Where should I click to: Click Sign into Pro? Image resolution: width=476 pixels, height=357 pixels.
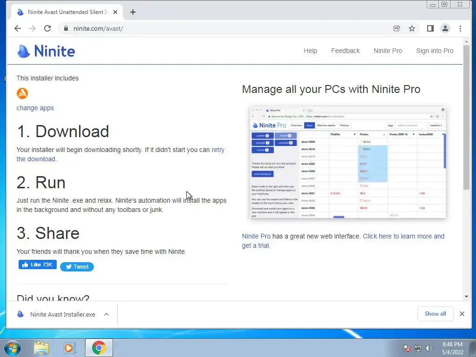[x=435, y=51]
